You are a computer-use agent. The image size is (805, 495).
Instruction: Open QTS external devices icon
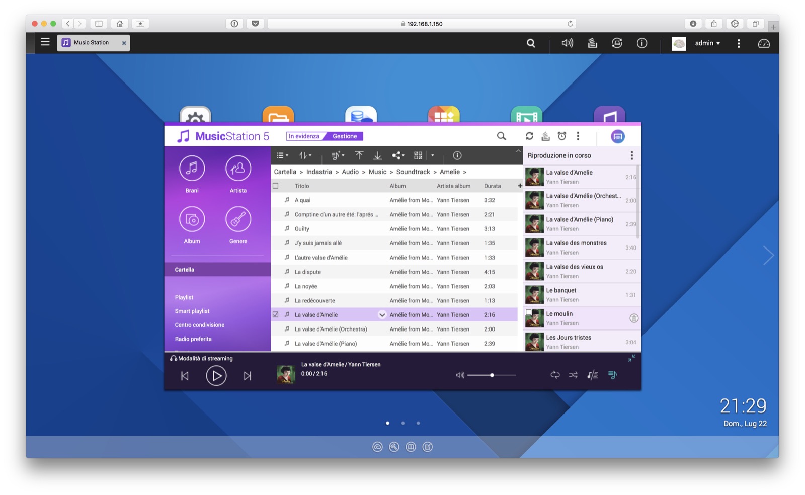617,43
